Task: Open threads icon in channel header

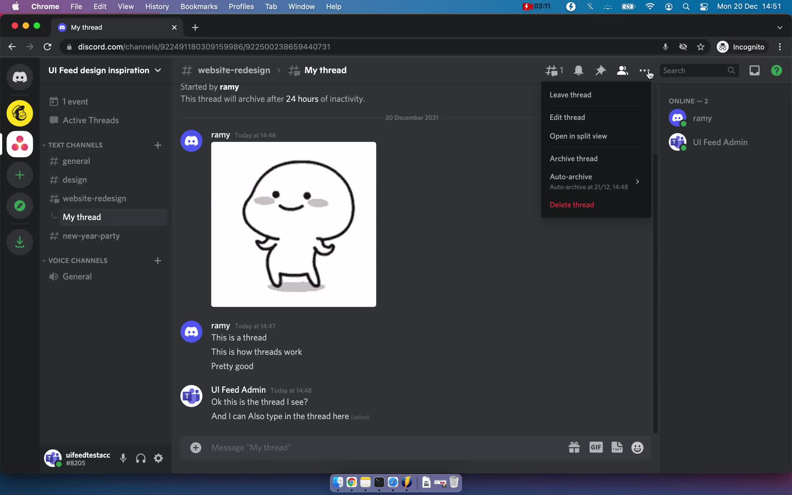Action: coord(554,71)
